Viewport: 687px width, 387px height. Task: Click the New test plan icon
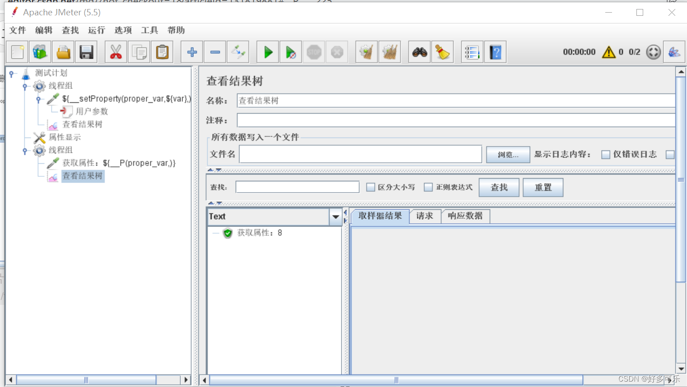[x=17, y=52]
